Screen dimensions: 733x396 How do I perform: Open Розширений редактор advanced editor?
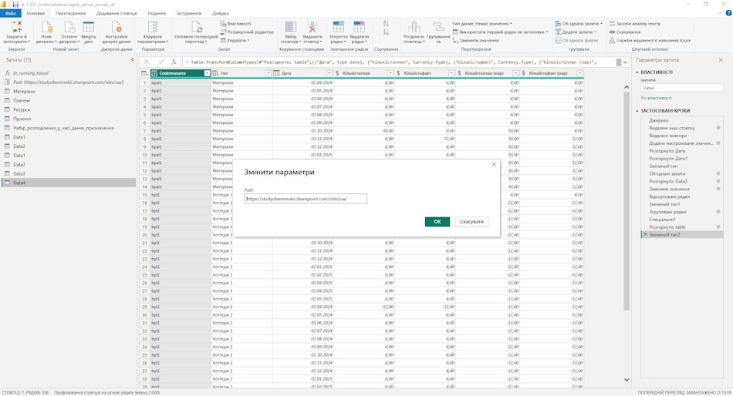click(x=247, y=32)
